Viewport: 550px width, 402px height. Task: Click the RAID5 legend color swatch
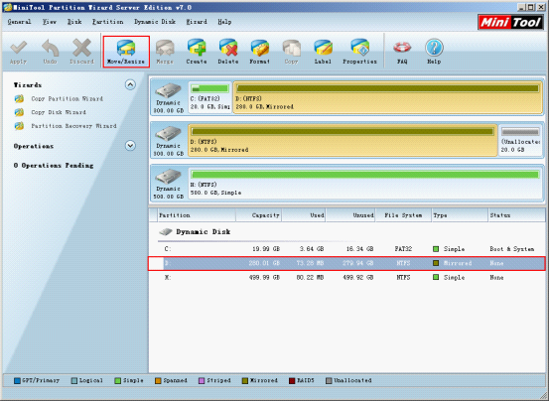(292, 380)
